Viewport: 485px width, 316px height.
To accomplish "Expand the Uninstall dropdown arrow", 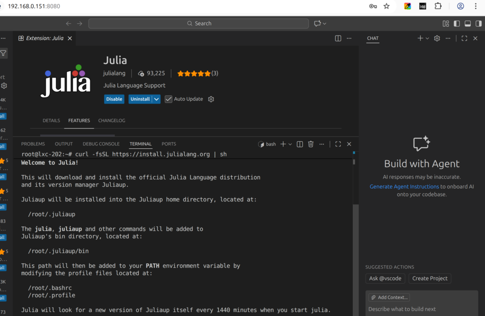I will point(156,99).
